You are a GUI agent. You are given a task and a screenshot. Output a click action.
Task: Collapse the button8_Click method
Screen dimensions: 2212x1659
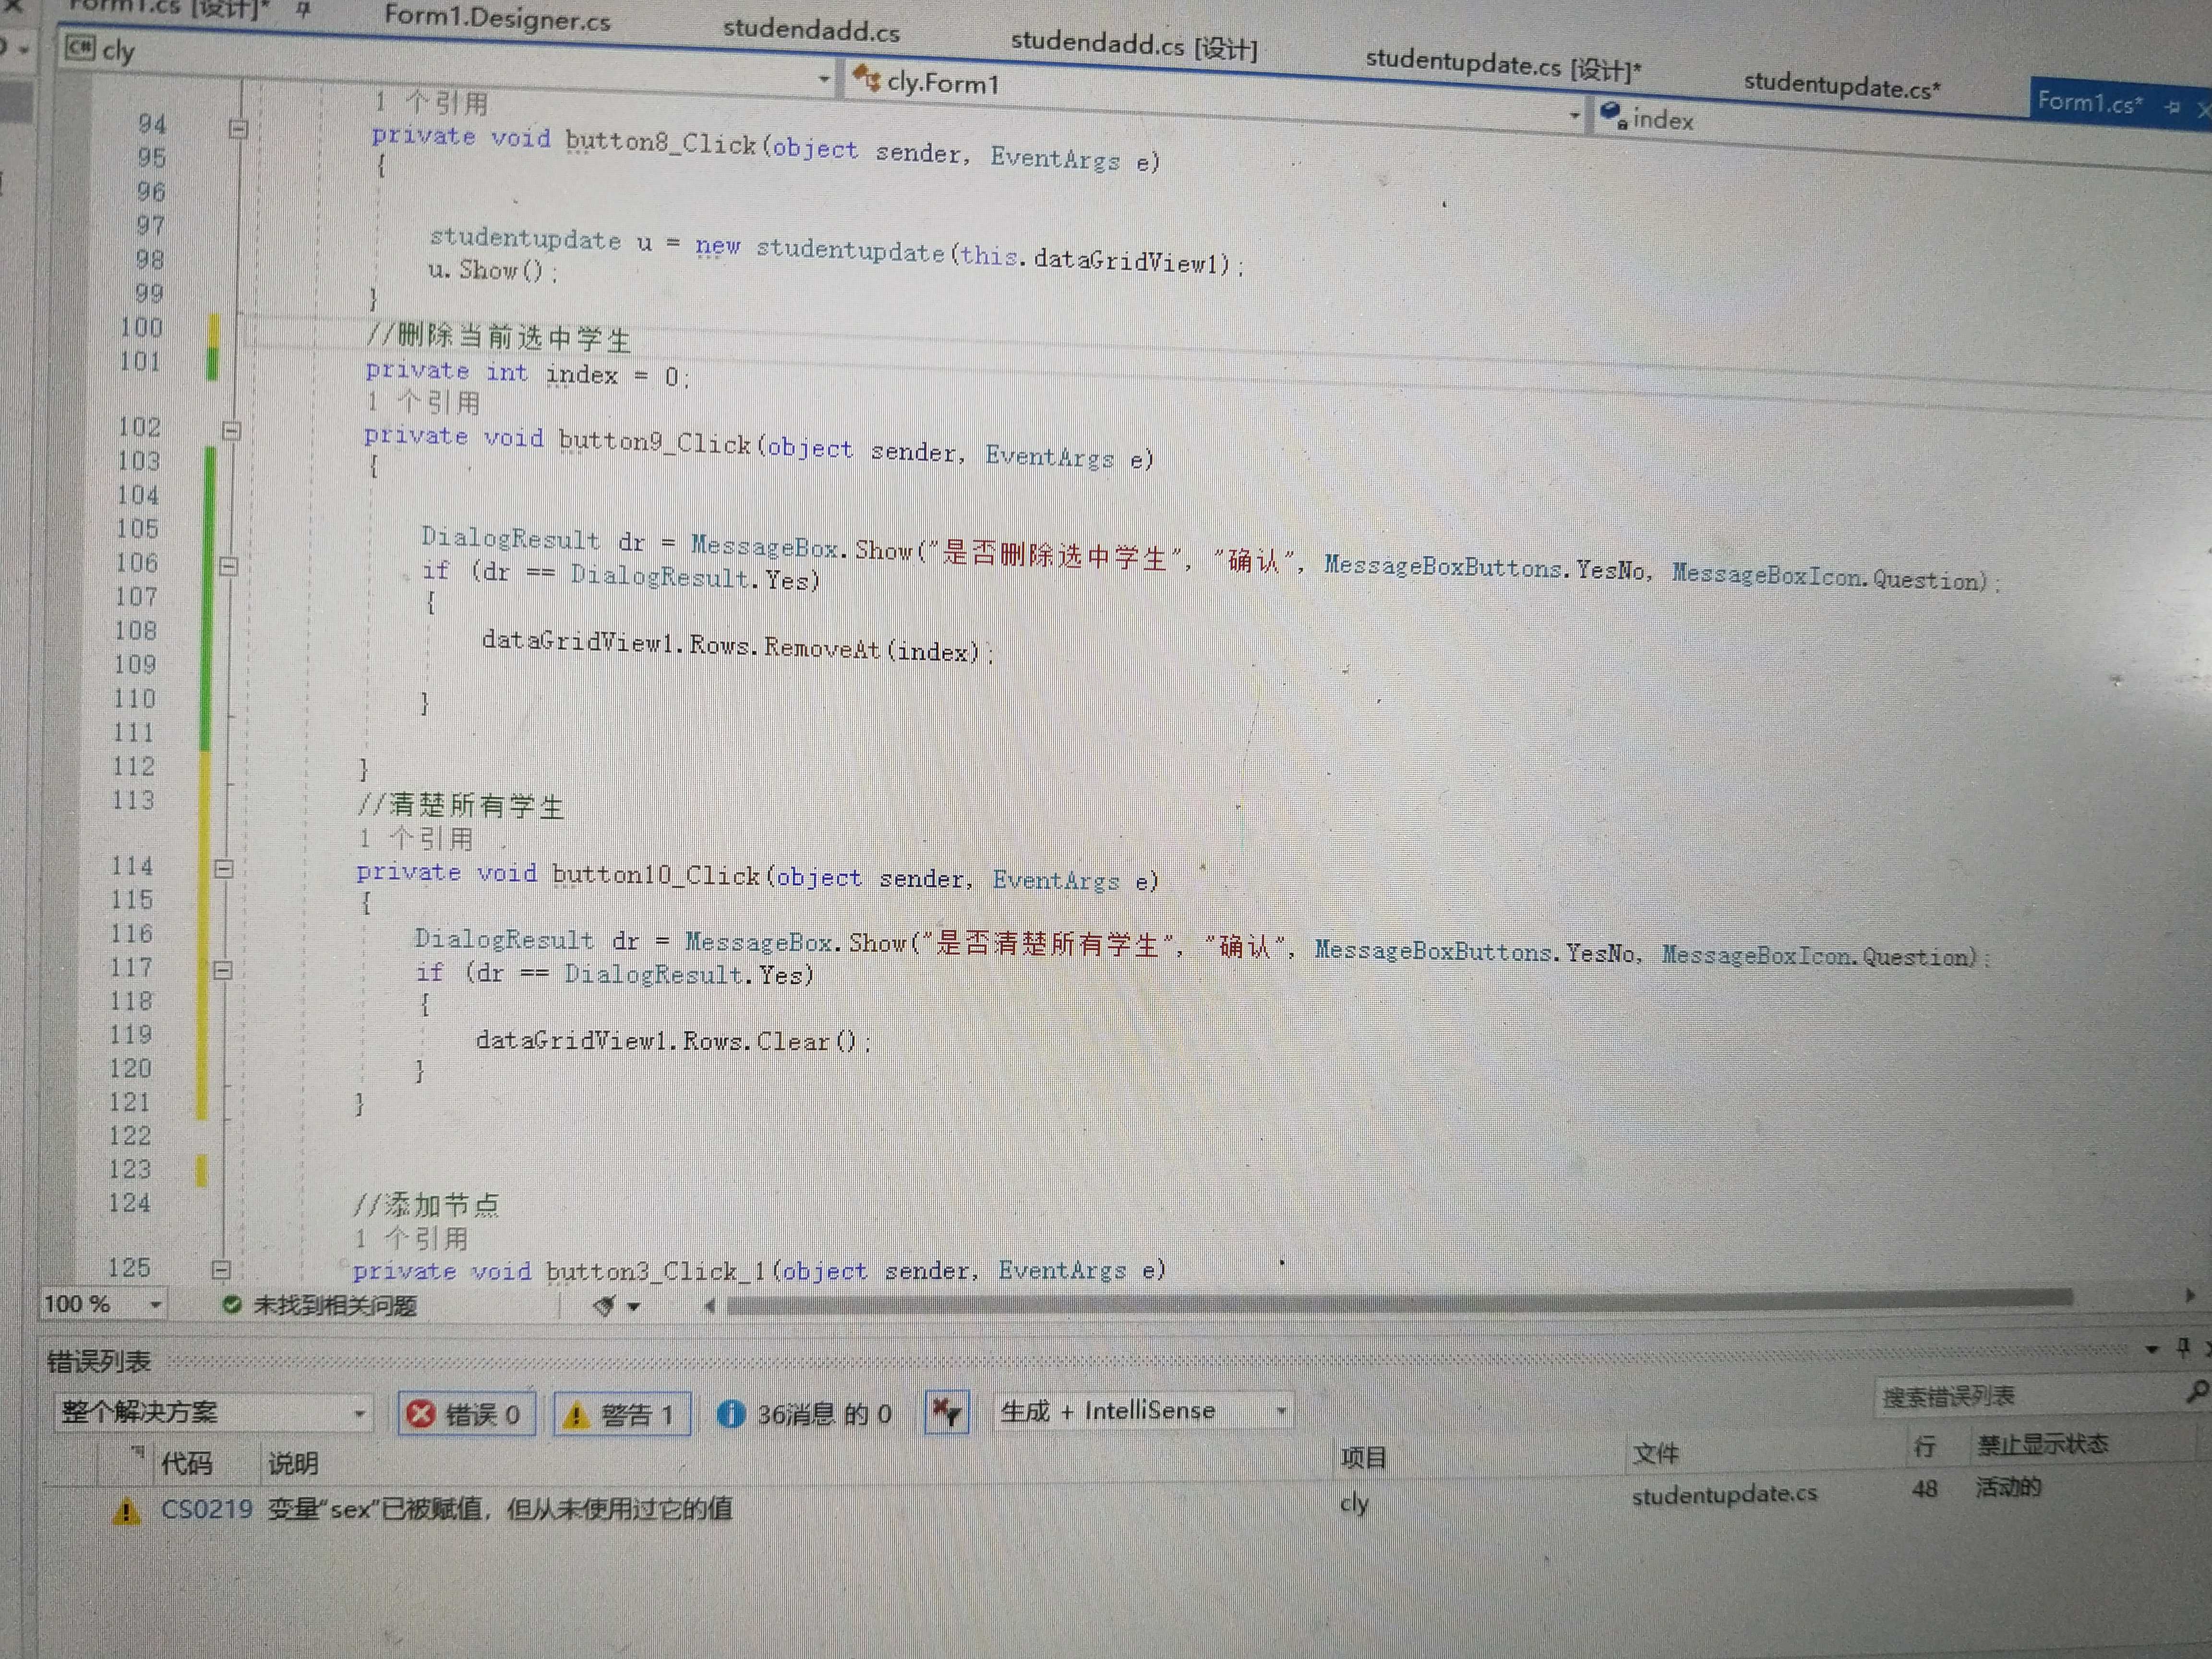[238, 129]
